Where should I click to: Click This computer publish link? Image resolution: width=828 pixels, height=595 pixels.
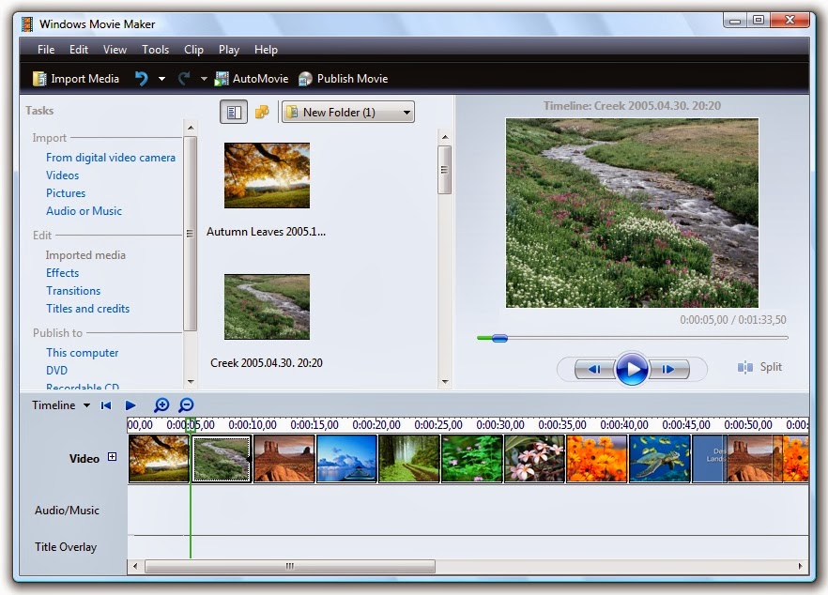(82, 353)
